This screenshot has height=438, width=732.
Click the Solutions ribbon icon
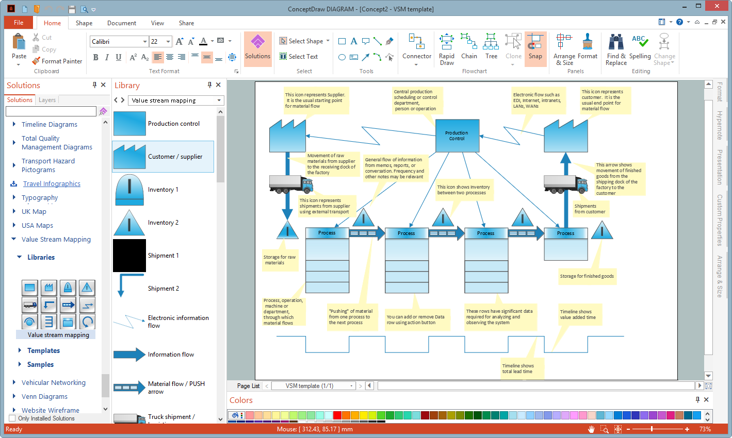point(257,46)
